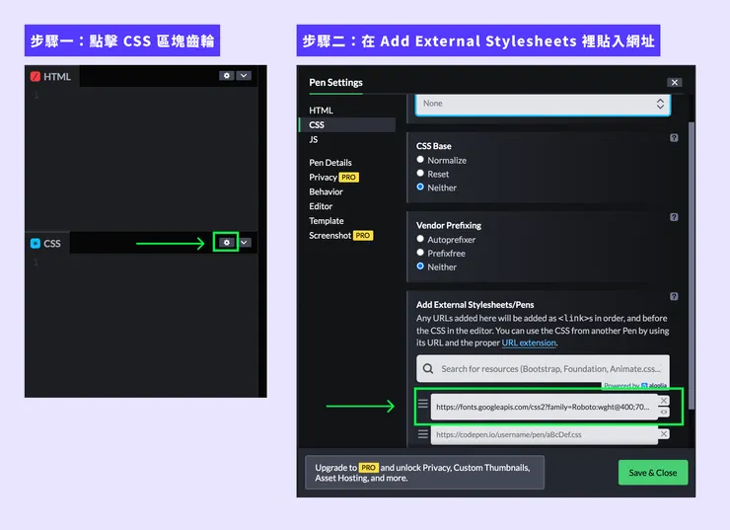
Task: Close the Pen Settings dialog
Action: click(x=675, y=83)
